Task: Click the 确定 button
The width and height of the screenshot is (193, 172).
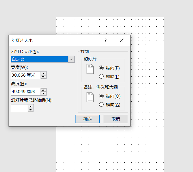Action: point(88,119)
